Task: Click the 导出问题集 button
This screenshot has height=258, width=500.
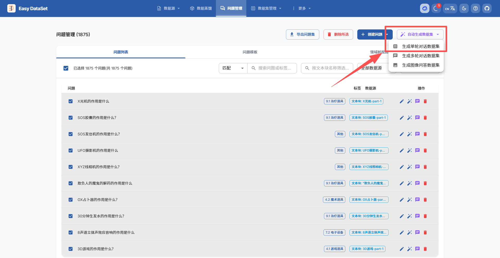Action: pos(303,34)
